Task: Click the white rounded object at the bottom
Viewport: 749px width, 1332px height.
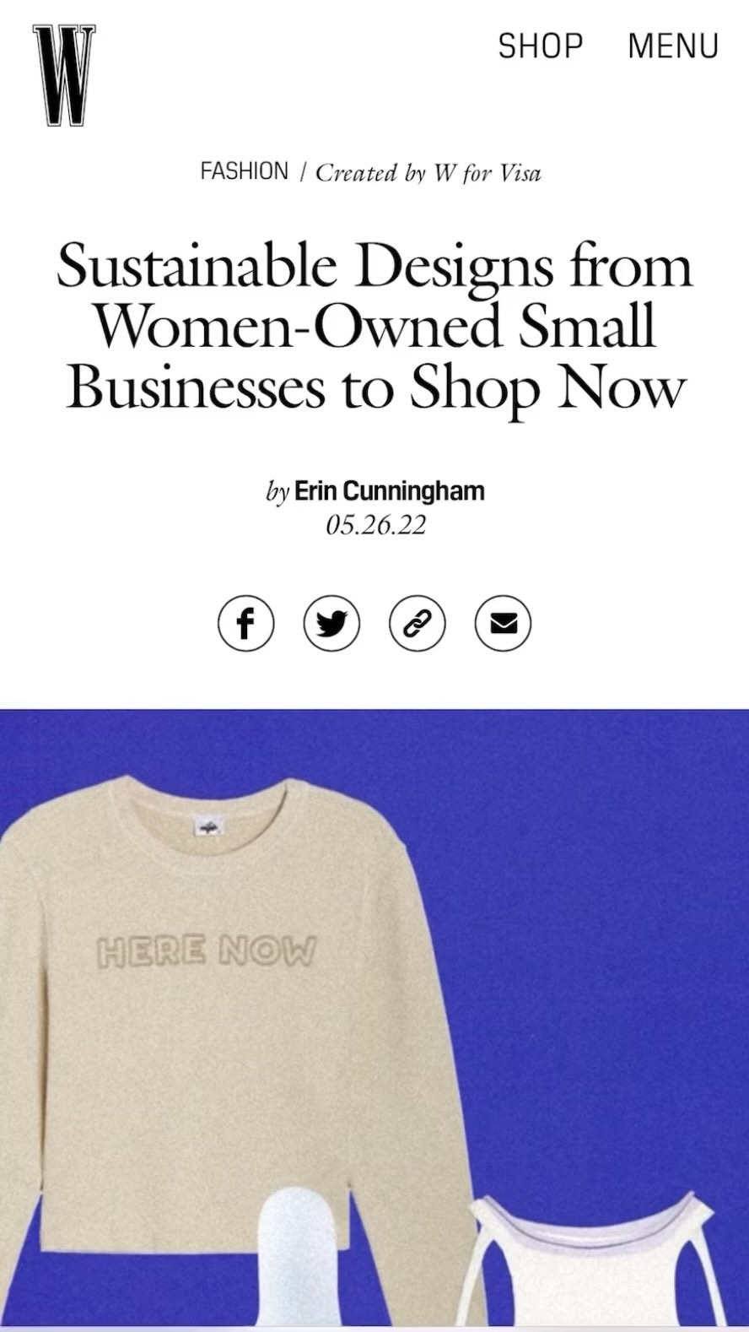Action: point(301,1258)
